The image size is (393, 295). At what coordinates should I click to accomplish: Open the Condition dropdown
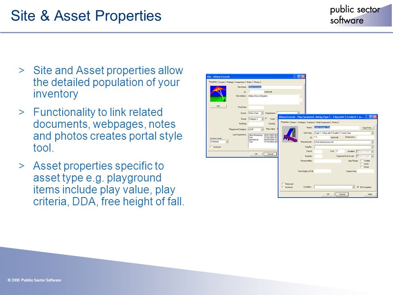(x=334, y=187)
